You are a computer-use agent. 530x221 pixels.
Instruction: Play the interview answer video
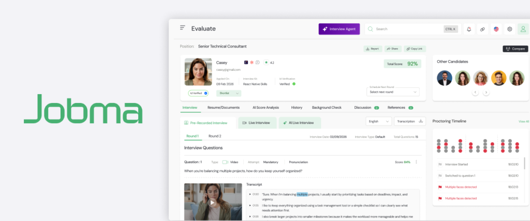[x=212, y=202]
